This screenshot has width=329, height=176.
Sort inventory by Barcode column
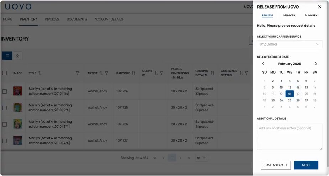coord(134,73)
